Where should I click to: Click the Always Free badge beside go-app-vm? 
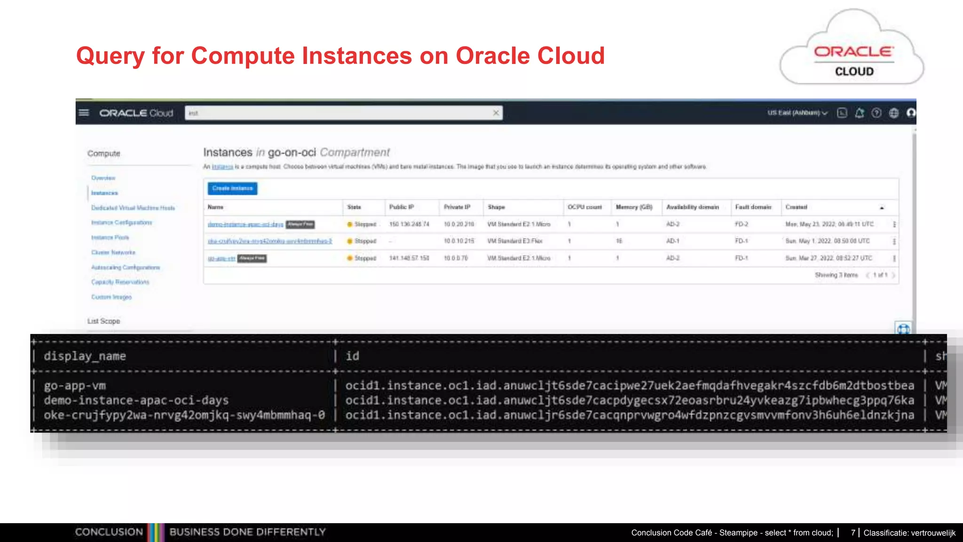[x=252, y=258]
